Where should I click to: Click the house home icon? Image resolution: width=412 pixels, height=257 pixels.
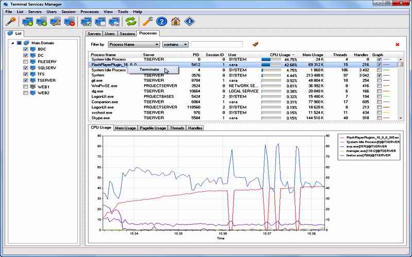click(176, 22)
